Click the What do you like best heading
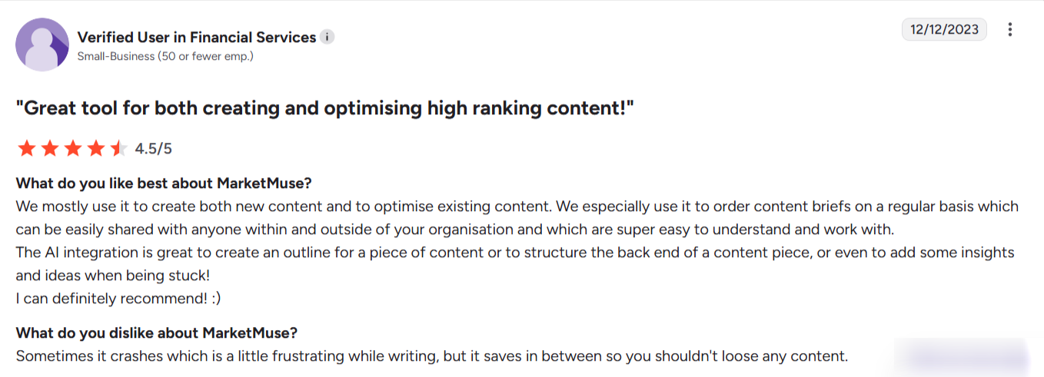This screenshot has width=1044, height=377. [164, 184]
